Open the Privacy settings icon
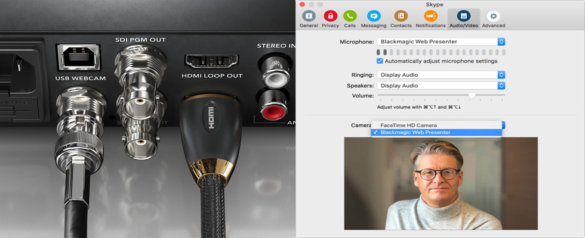585x238 pixels. tap(330, 18)
